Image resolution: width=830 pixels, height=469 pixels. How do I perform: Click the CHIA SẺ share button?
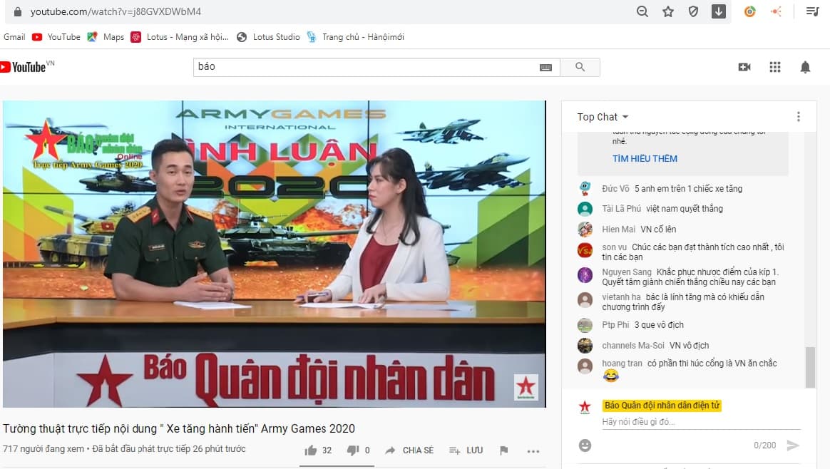(409, 450)
